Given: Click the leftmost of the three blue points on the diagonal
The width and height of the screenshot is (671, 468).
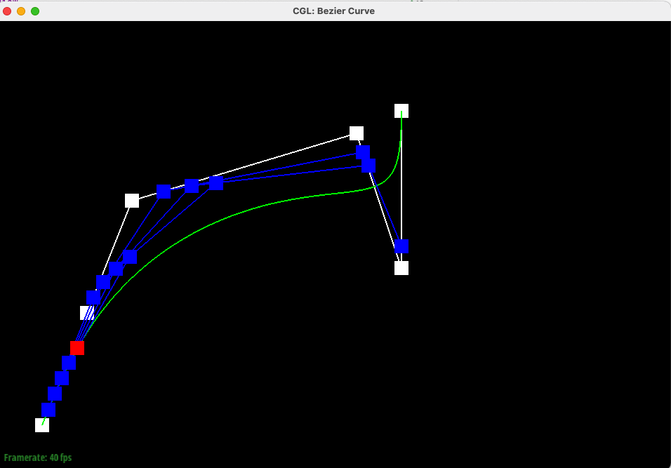Looking at the screenshot, I should [x=164, y=192].
